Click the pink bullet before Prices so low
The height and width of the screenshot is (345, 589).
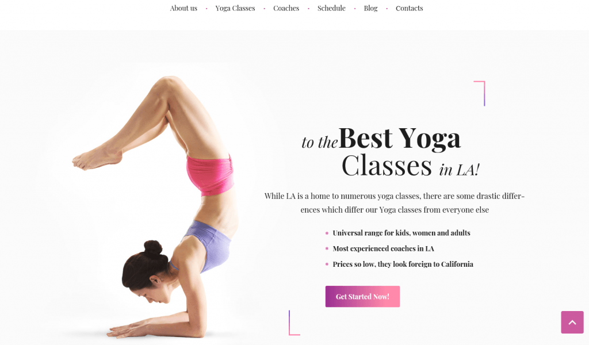coord(327,264)
